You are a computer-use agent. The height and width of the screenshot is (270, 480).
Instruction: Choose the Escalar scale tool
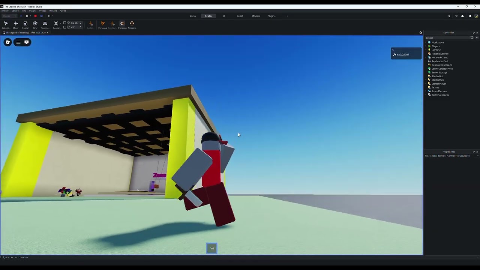point(25,25)
